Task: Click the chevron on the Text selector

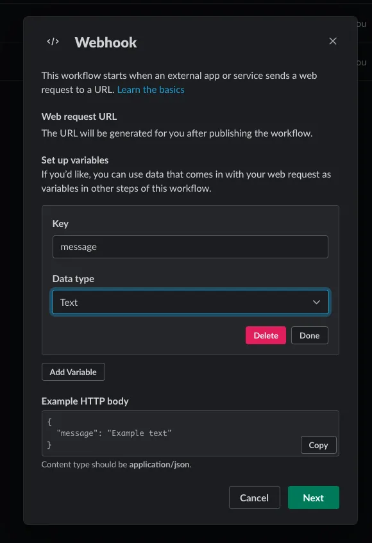Action: point(316,301)
